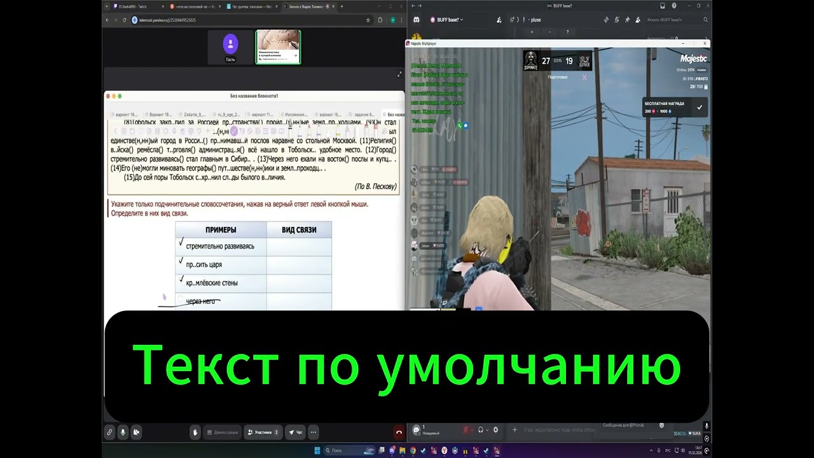
Task: Open Discord threads icon in header
Action: tap(606, 20)
